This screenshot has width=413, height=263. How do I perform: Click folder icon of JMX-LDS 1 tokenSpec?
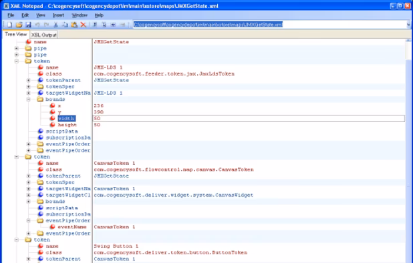[x=40, y=87]
